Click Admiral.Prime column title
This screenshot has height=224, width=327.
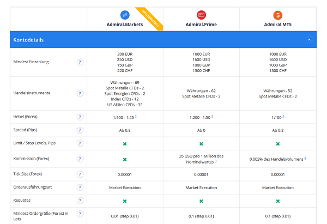tap(201, 25)
